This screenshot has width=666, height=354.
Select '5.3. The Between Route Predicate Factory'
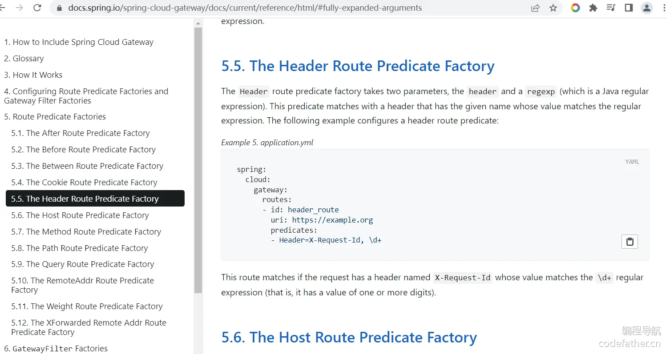pos(87,166)
